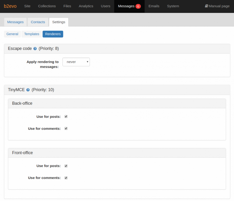
Task: Click the Escape code help icon
Action: click(x=35, y=49)
